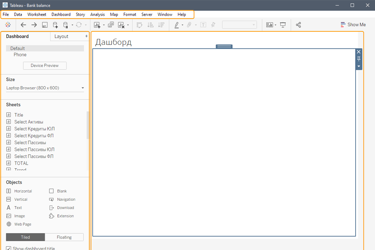
Task: Select the Default device layout
Action: (x=45, y=48)
